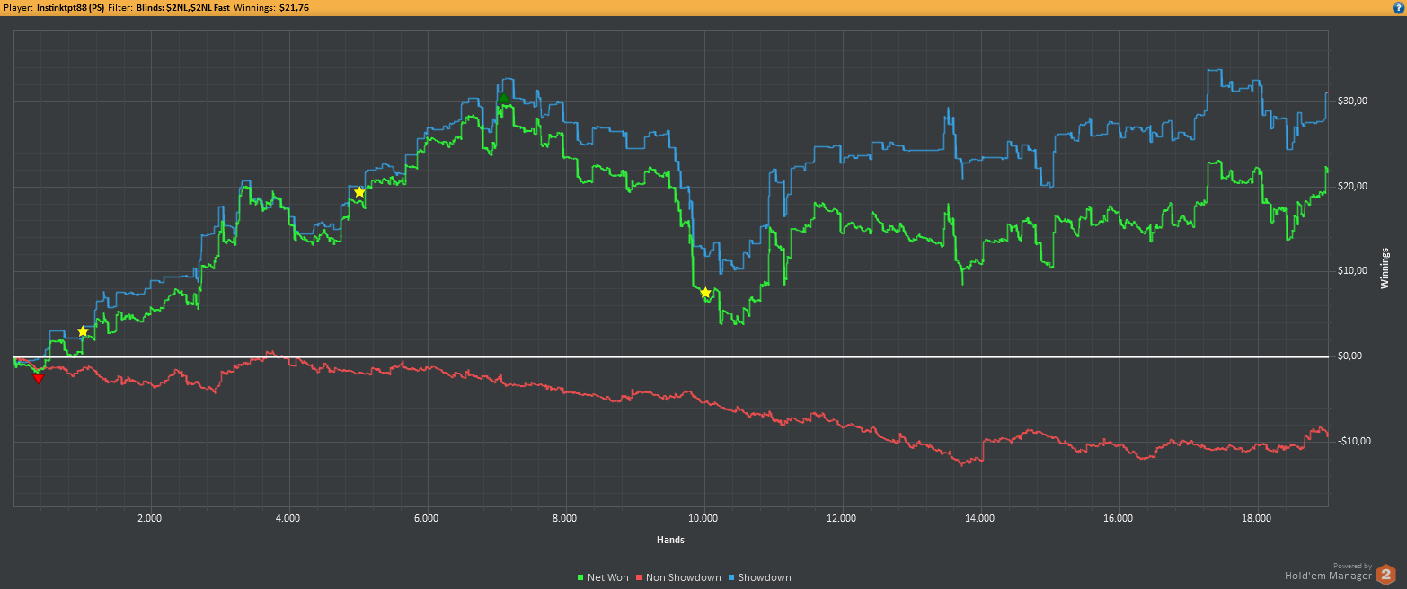The height and width of the screenshot is (589, 1407).
Task: Click the -$10,00 axis label
Action: 1355,440
